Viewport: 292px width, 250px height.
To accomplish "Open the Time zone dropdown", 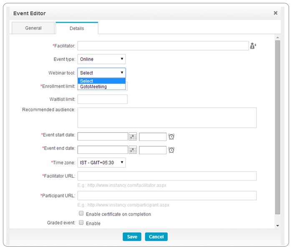I will 101,162.
